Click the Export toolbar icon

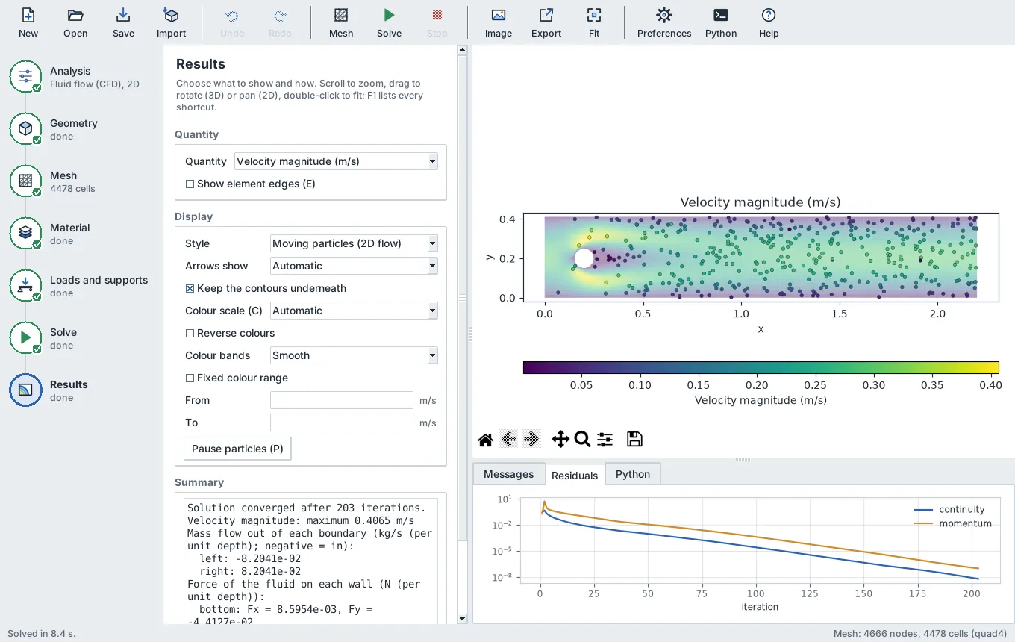(x=546, y=22)
